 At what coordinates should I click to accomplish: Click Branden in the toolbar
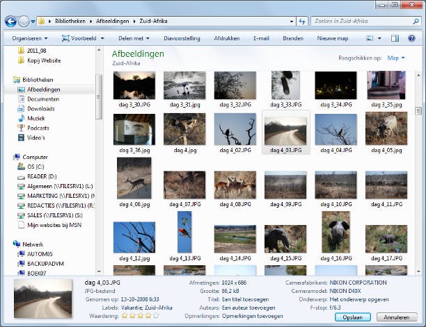tap(293, 38)
